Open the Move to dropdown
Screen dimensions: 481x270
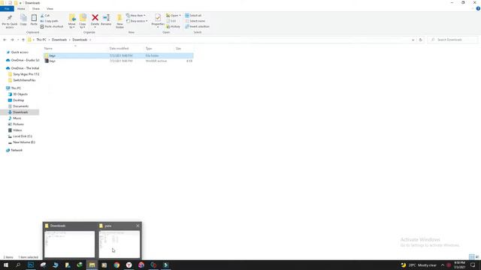click(72, 21)
